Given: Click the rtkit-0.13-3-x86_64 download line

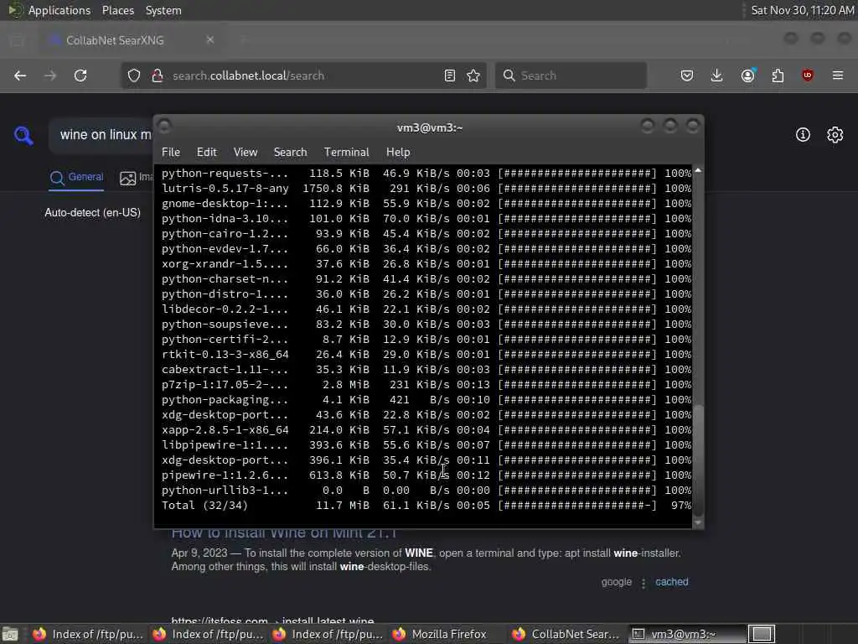Looking at the screenshot, I should click(426, 355).
